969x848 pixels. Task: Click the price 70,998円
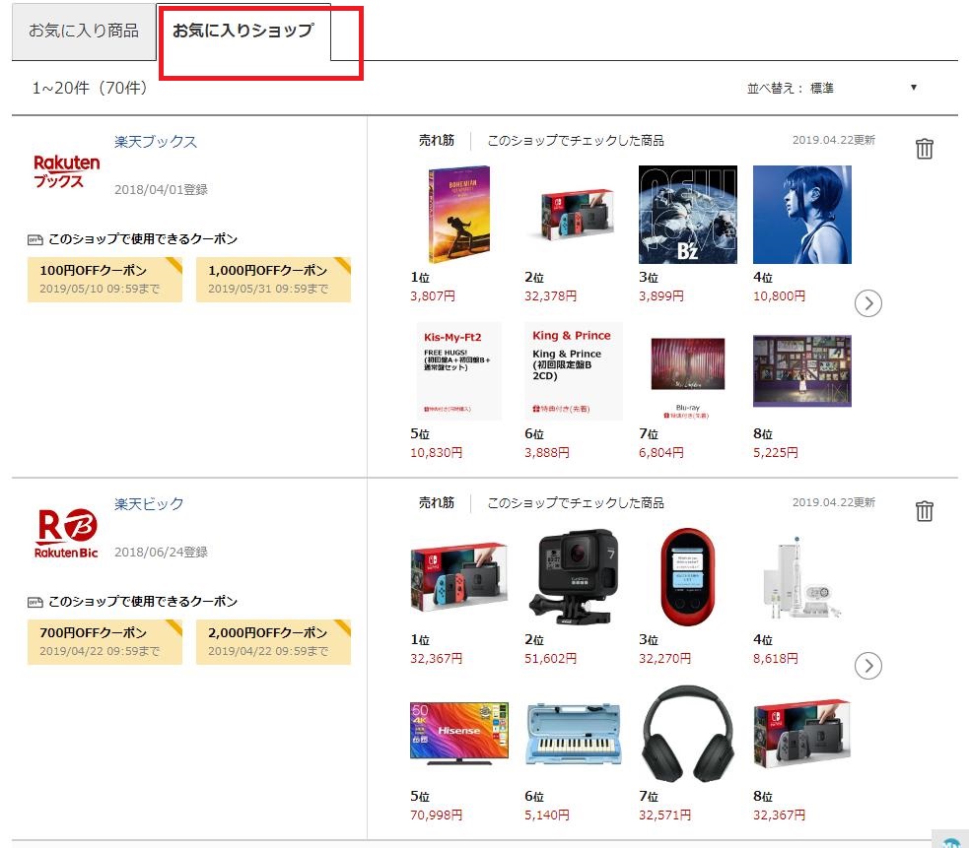point(437,815)
